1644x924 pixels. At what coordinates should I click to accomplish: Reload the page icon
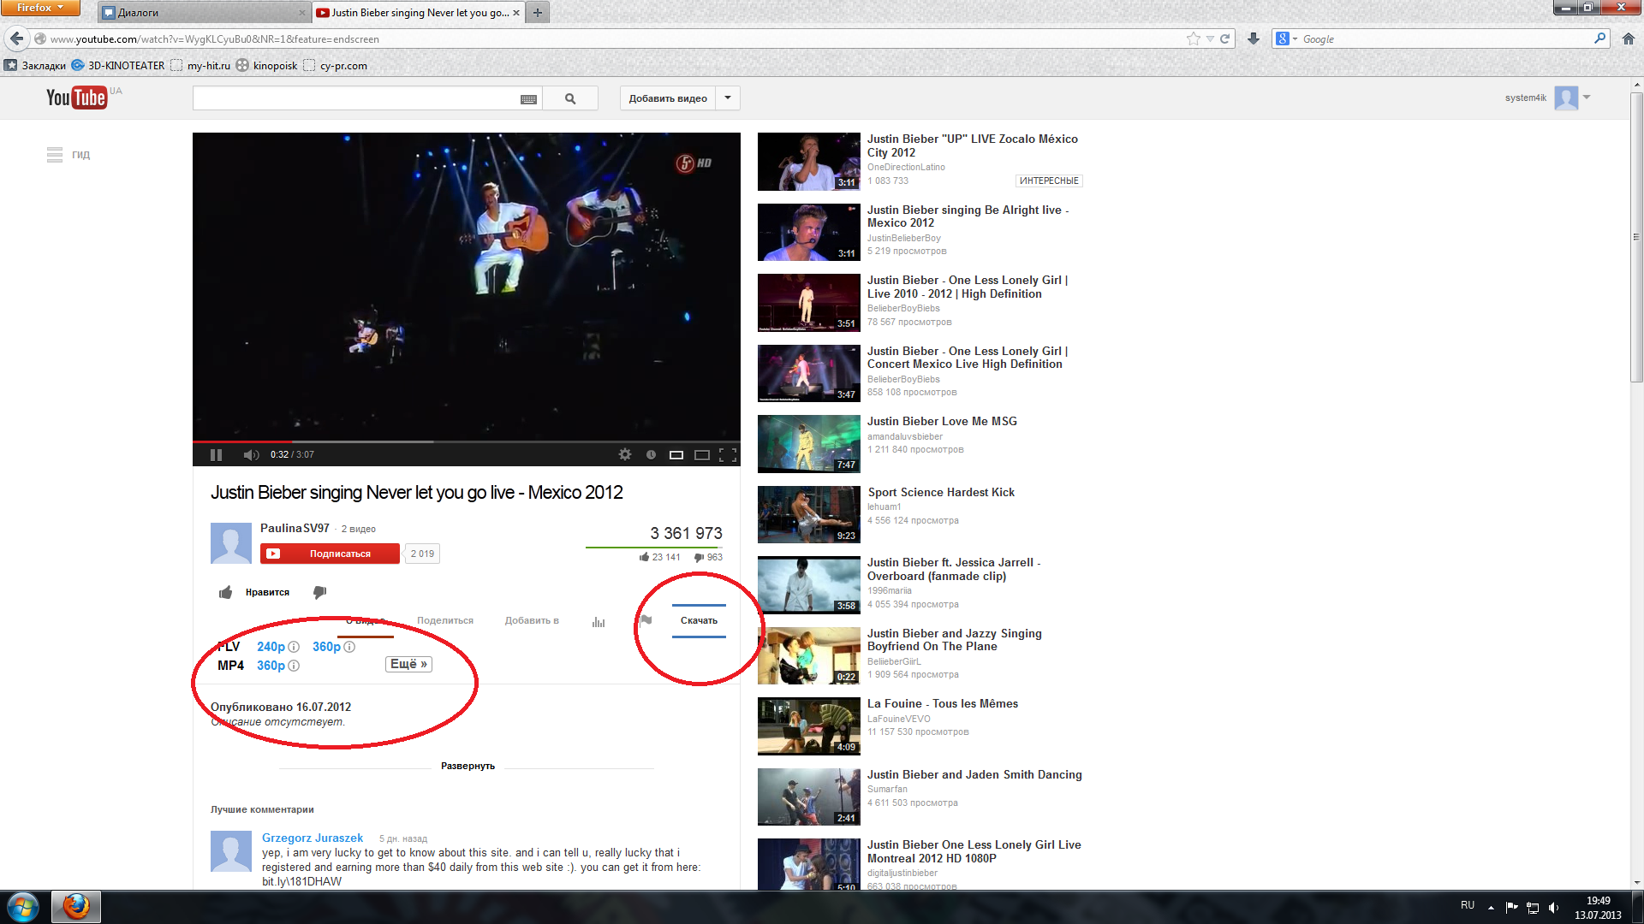1225,38
